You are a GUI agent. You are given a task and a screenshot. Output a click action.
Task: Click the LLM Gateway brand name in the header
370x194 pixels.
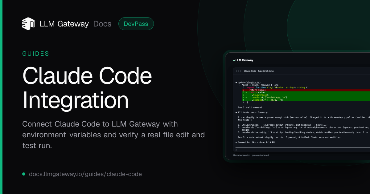pos(64,24)
